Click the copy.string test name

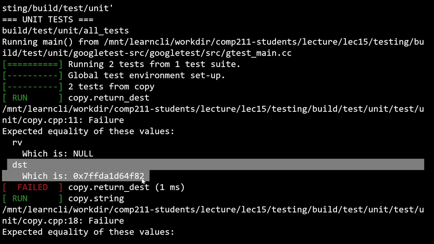click(x=96, y=198)
